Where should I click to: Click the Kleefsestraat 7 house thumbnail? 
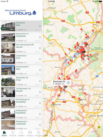(8, 114)
